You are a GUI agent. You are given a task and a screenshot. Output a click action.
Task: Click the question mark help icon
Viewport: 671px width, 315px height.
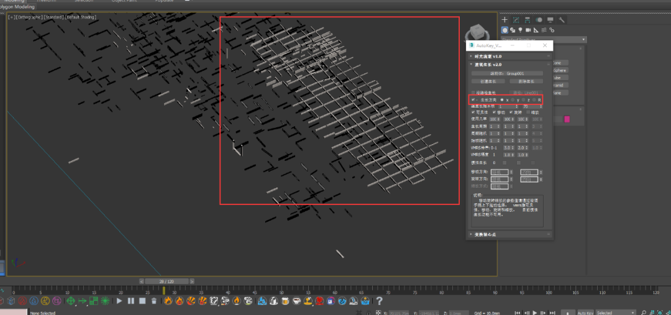tap(379, 301)
